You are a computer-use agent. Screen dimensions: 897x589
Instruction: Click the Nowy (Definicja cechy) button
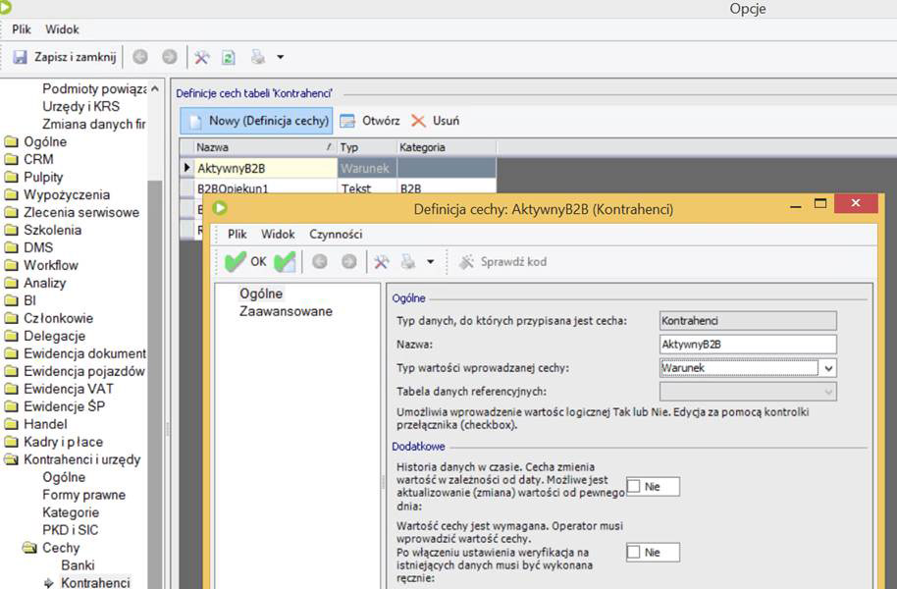coord(257,121)
